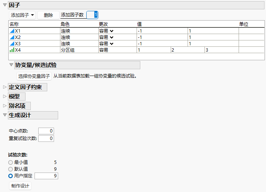Click the high value 1 for X1
The height and width of the screenshot is (192, 266).
[x=213, y=31]
